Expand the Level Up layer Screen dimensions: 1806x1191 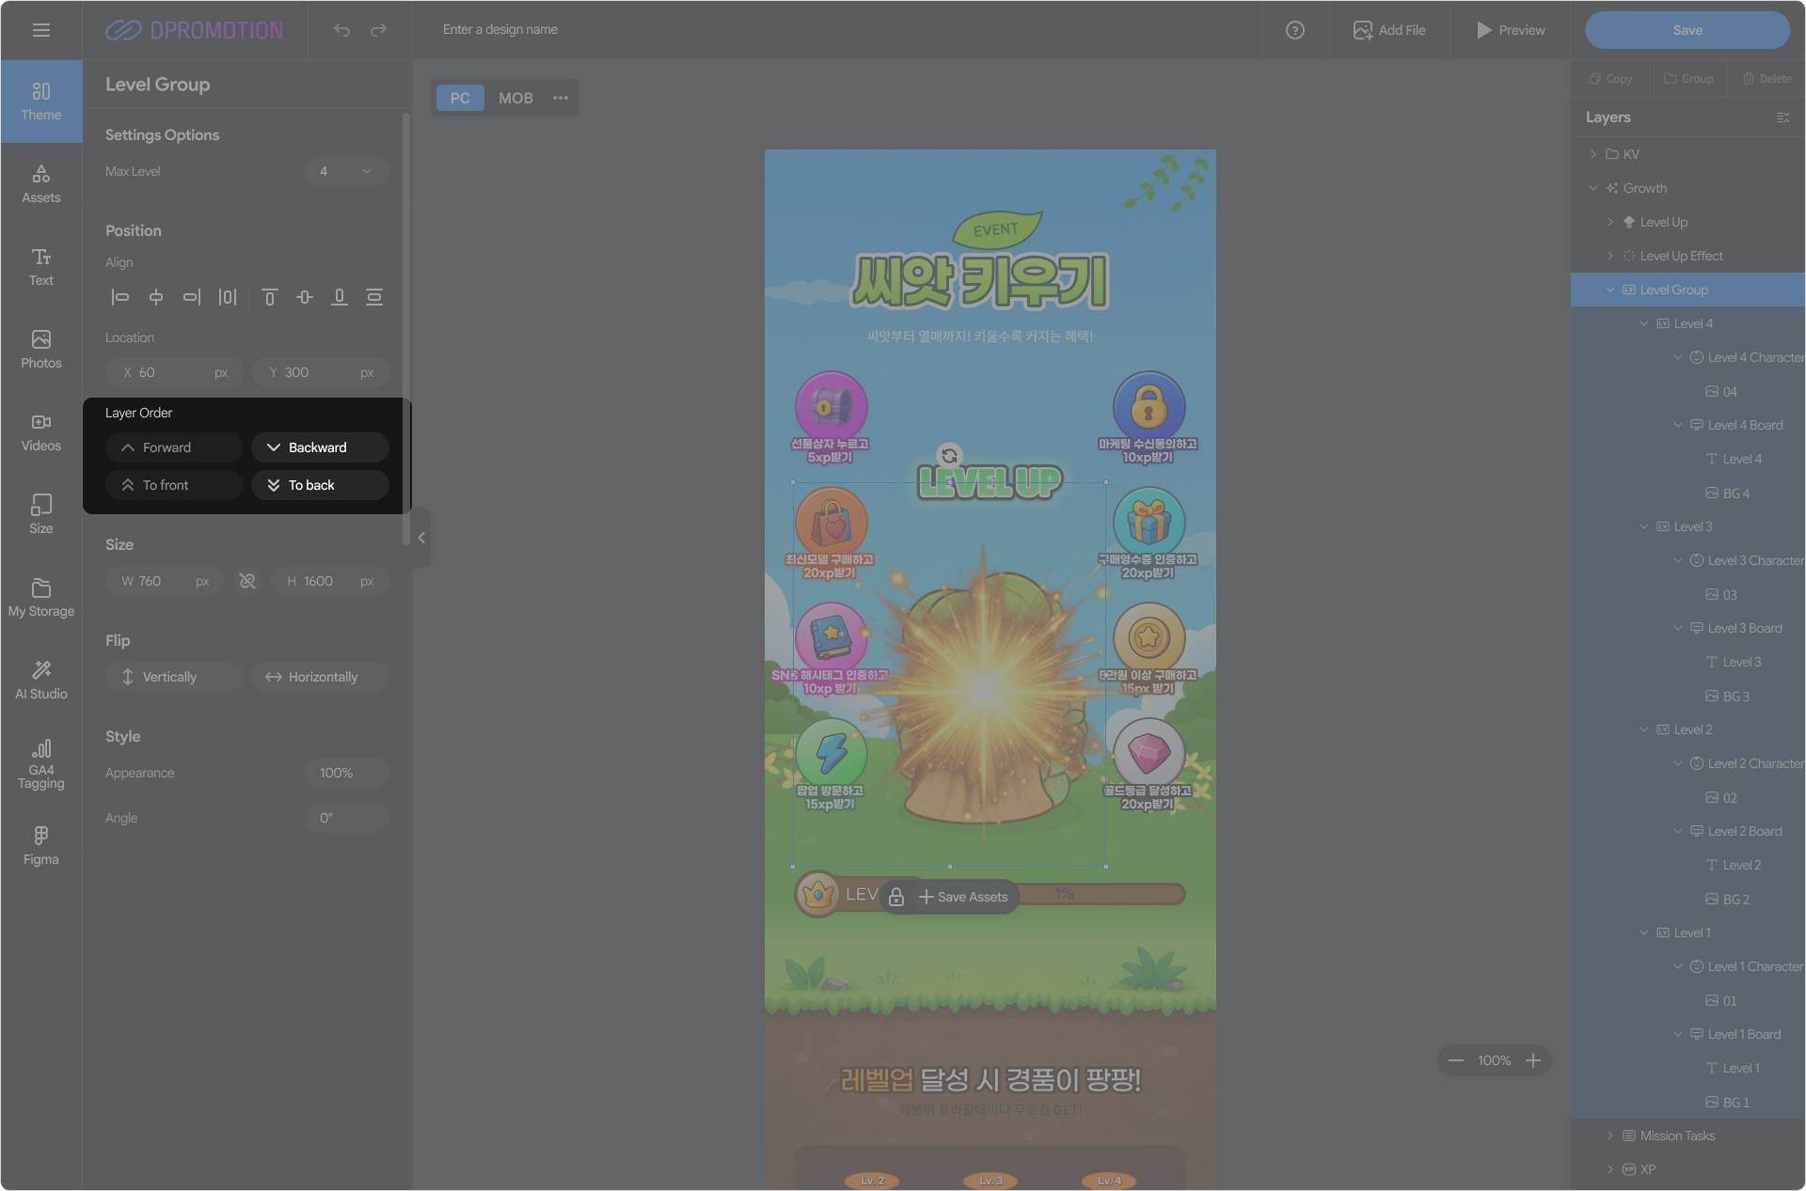1610,222
